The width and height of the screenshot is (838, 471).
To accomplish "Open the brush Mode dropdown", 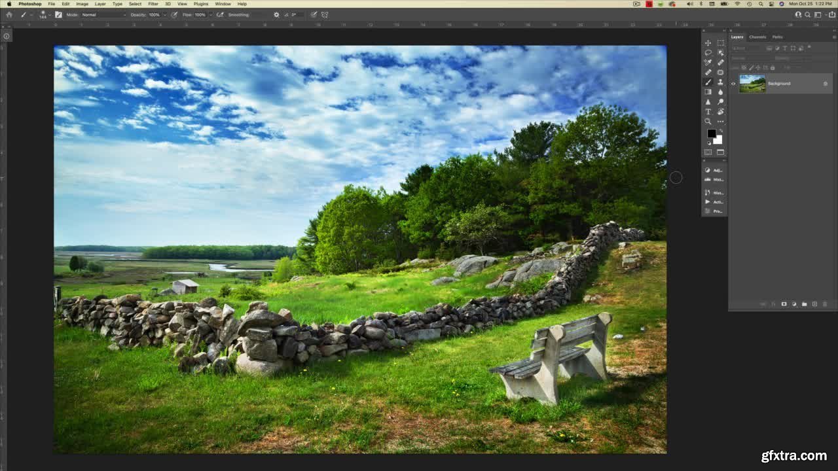I will pyautogui.click(x=103, y=14).
